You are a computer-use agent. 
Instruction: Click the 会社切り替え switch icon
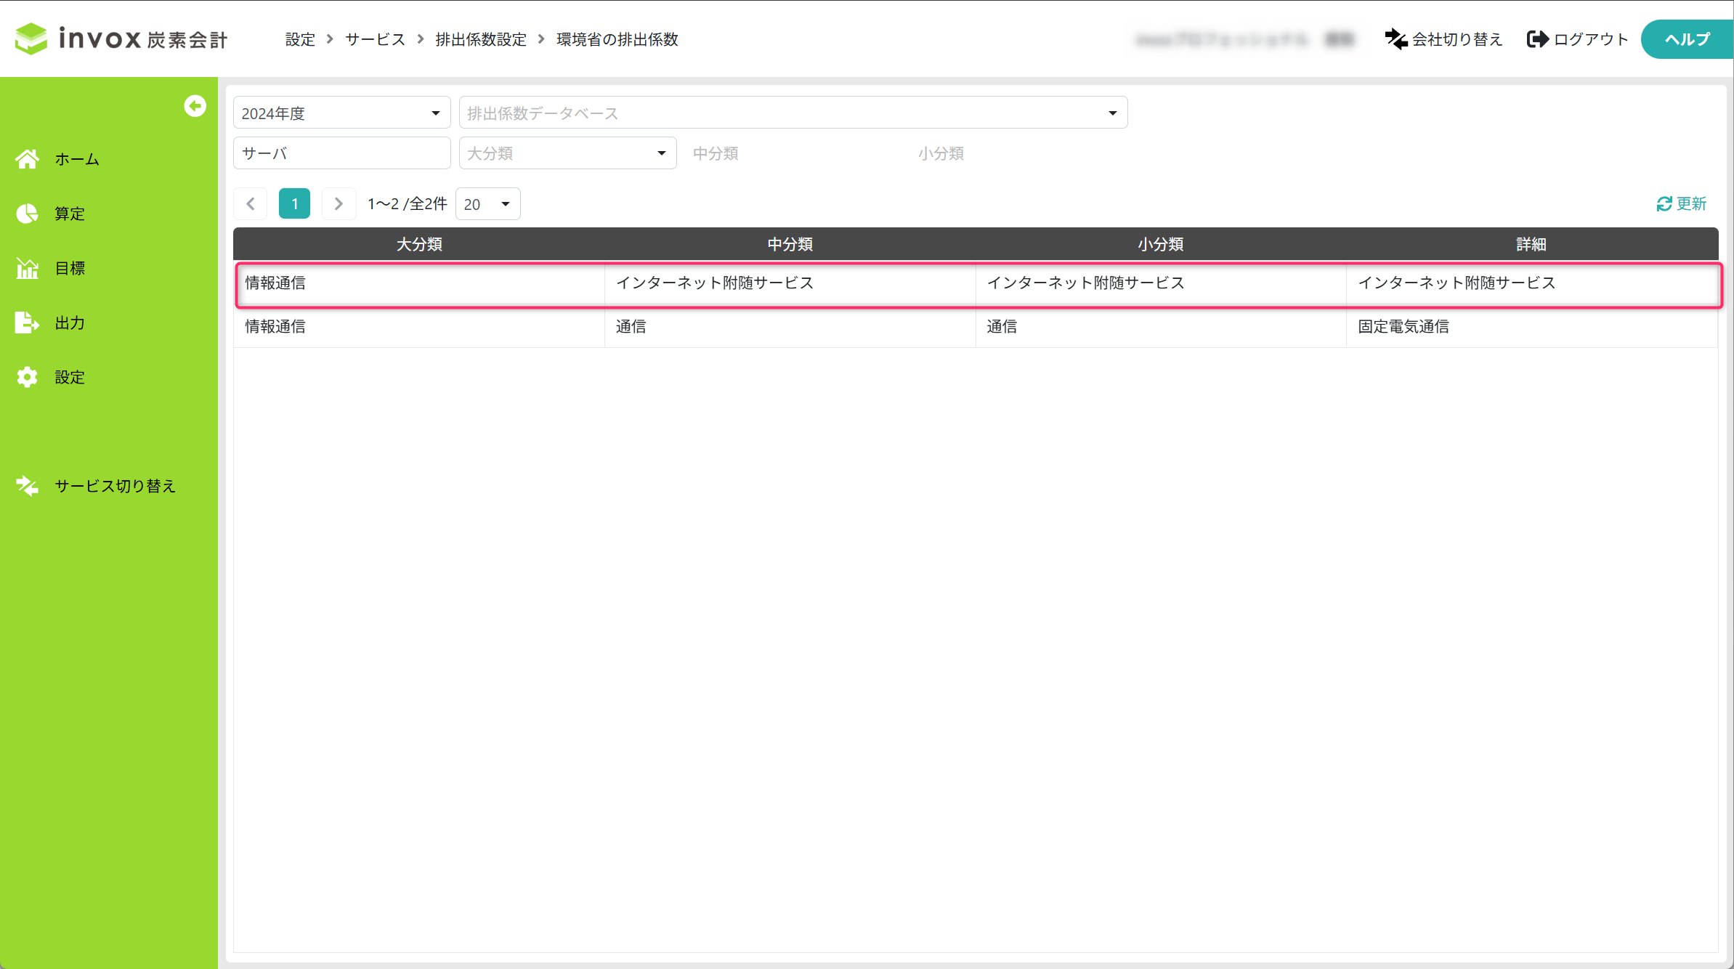(1395, 39)
